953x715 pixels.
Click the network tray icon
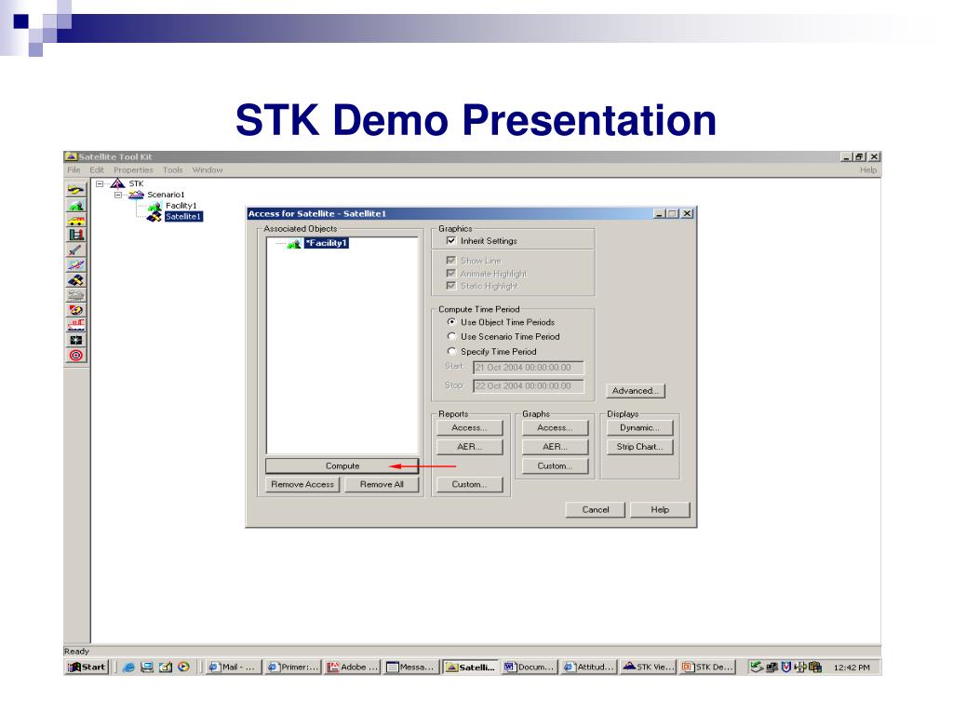pos(772,668)
